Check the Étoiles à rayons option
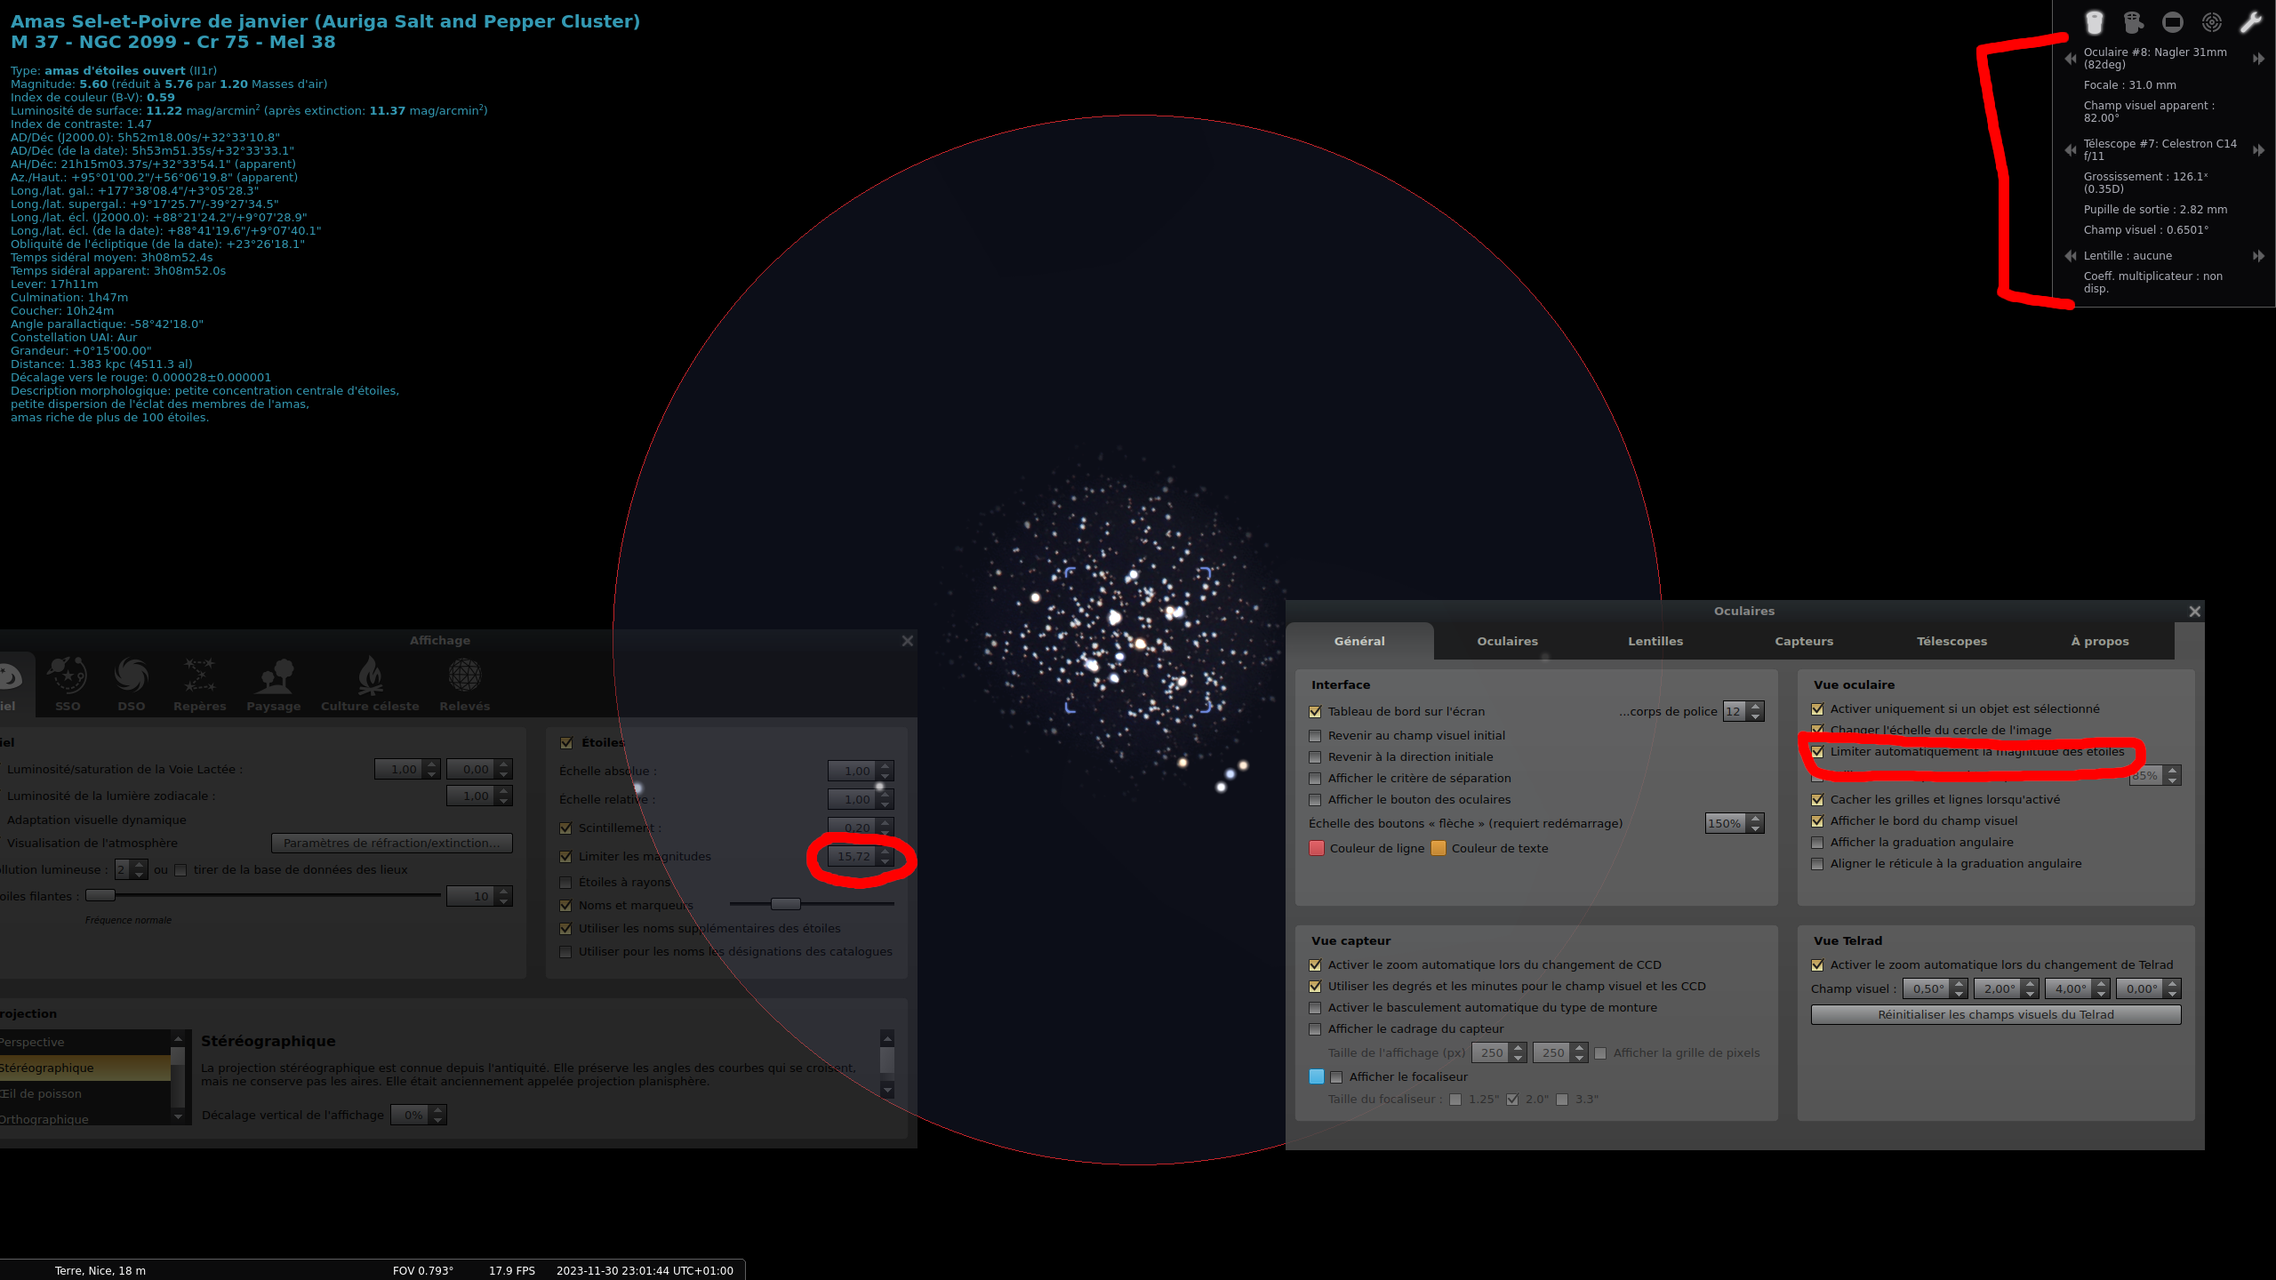2276x1280 pixels. coord(565,883)
